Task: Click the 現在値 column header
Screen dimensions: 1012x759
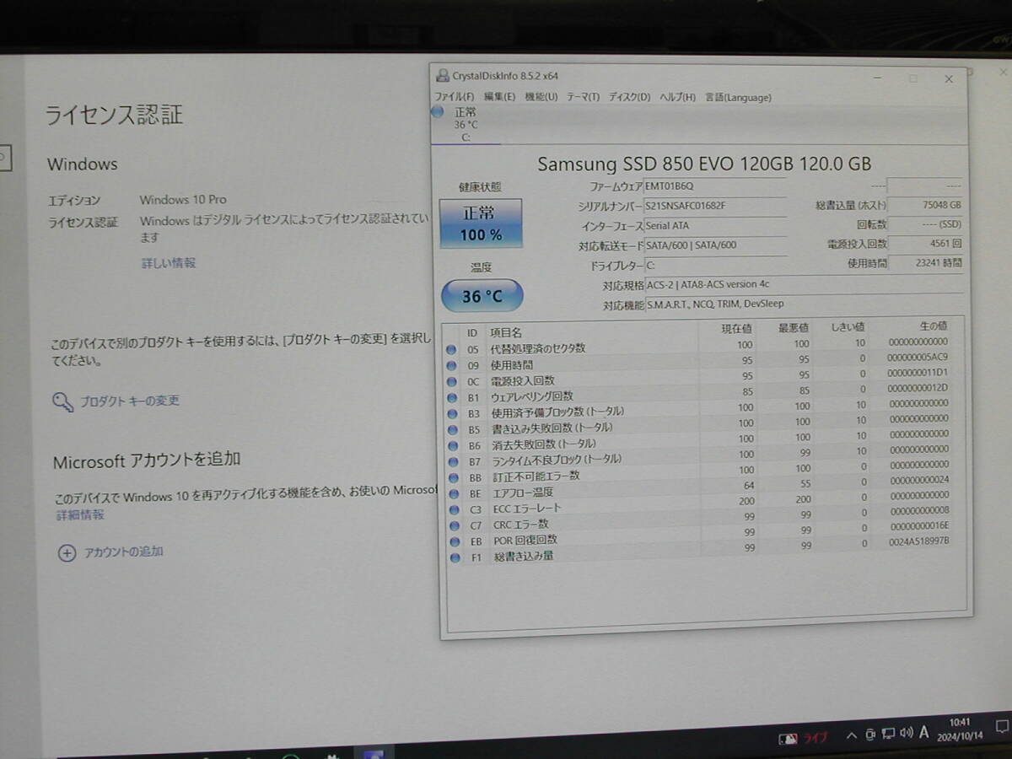Action: coord(736,328)
